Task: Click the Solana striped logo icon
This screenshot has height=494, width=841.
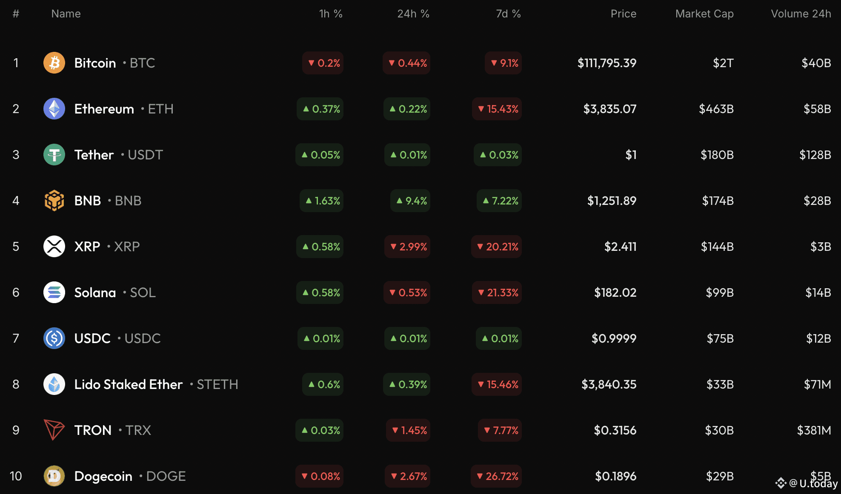Action: (54, 292)
